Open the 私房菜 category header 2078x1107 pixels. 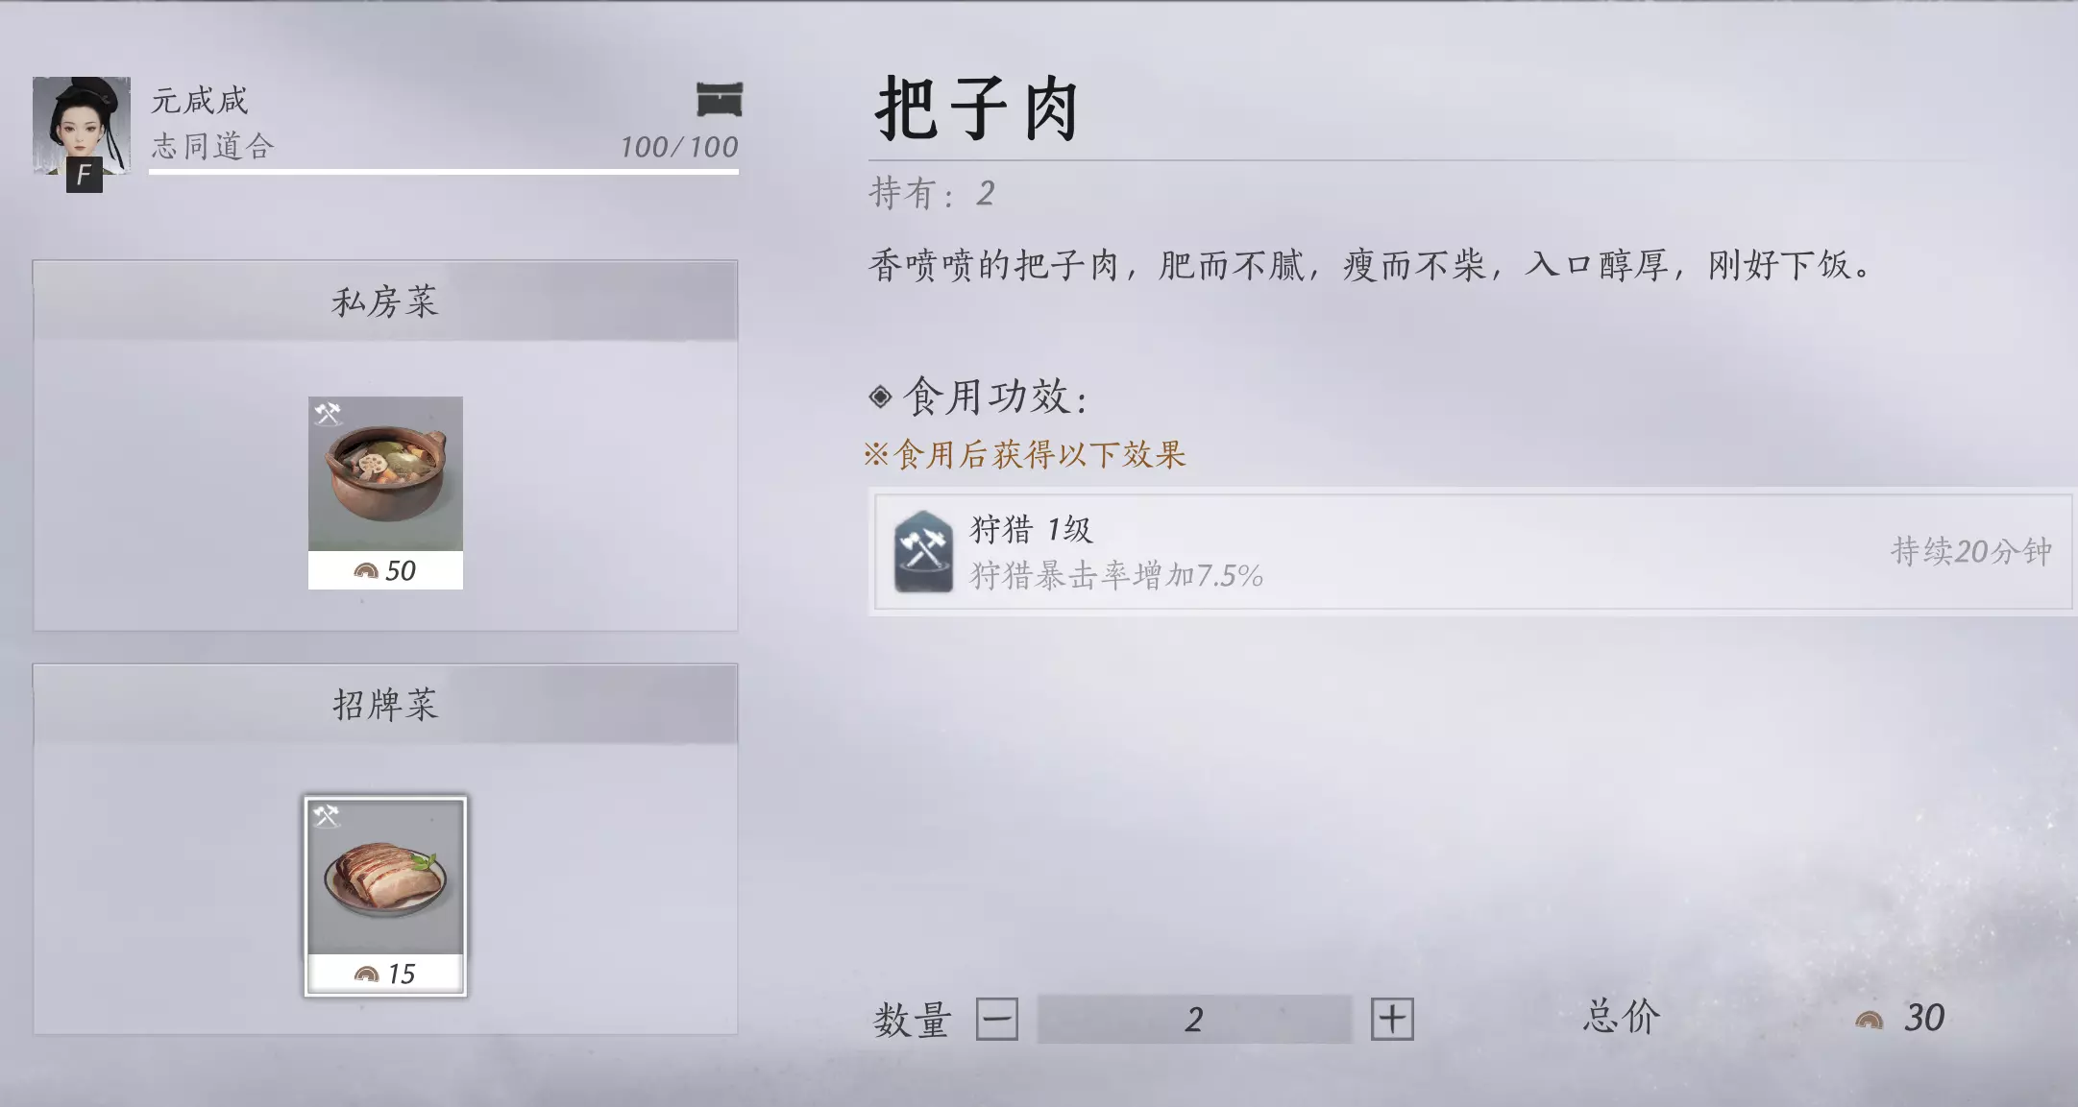click(385, 301)
